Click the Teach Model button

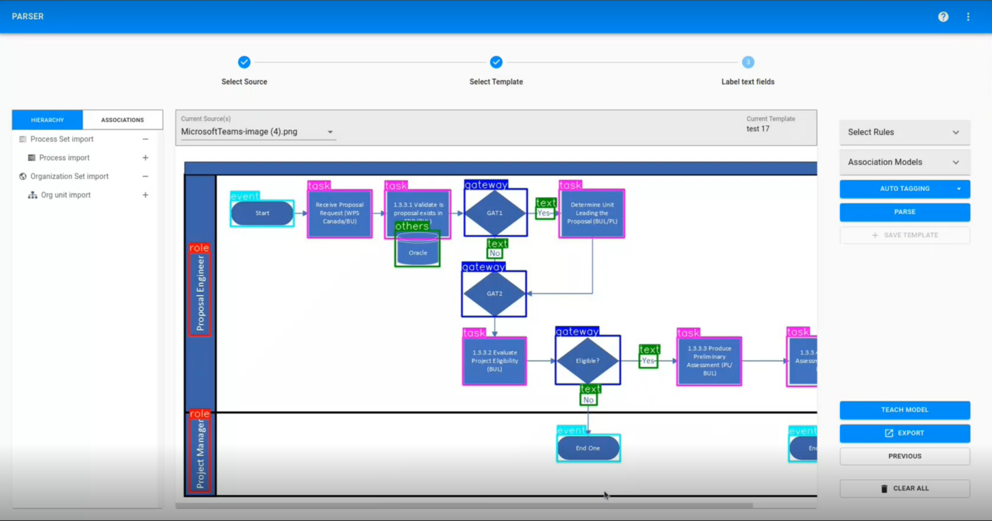tap(904, 410)
